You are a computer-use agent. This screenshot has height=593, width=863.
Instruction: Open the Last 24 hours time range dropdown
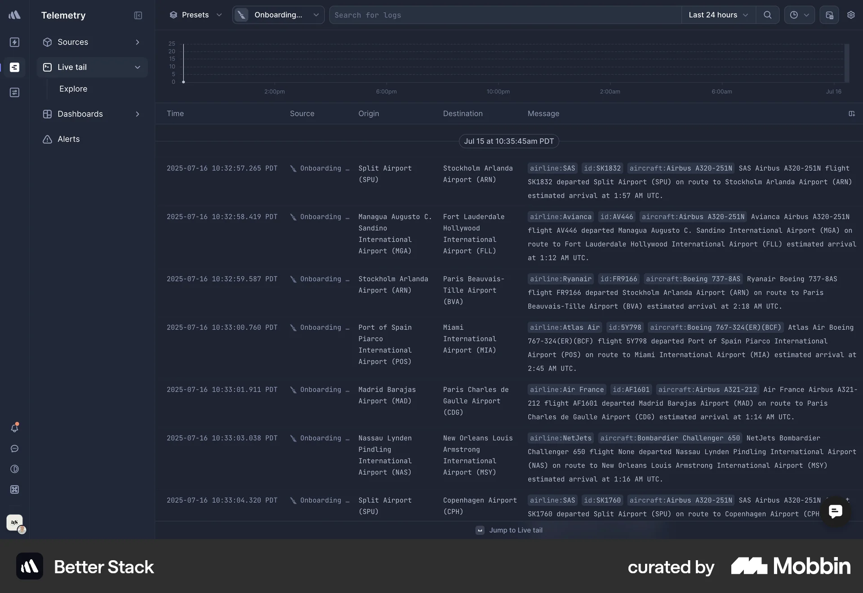pos(718,15)
